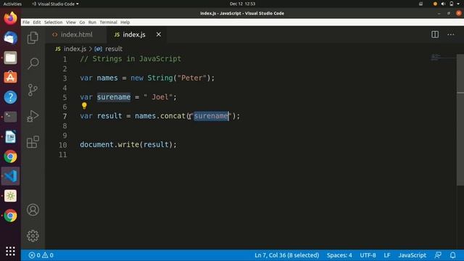464x261 pixels.
Task: Click the vertical editor scrollbar
Action: click(460, 120)
